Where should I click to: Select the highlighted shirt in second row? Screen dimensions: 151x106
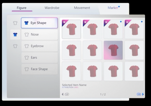tap(113, 50)
